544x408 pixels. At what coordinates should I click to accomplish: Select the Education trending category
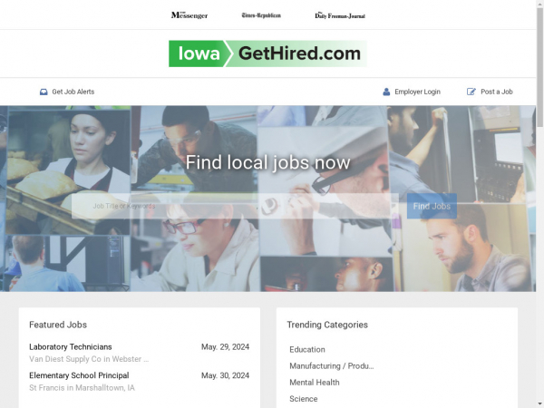click(x=307, y=349)
